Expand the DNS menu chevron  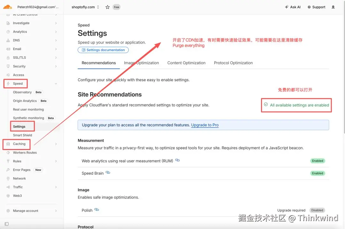pos(56,40)
